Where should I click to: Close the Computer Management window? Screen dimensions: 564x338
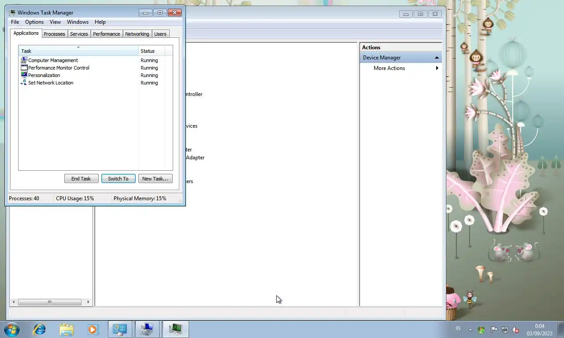(x=435, y=14)
